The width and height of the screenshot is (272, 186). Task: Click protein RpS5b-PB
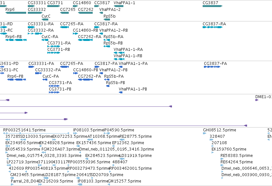[x=108, y=86]
